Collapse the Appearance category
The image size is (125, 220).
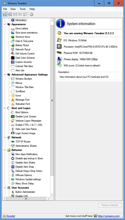coord(5,24)
